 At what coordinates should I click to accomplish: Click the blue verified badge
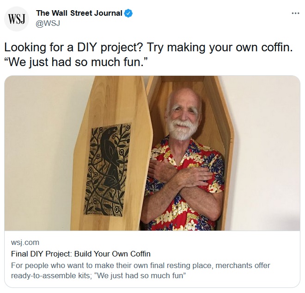tap(128, 13)
